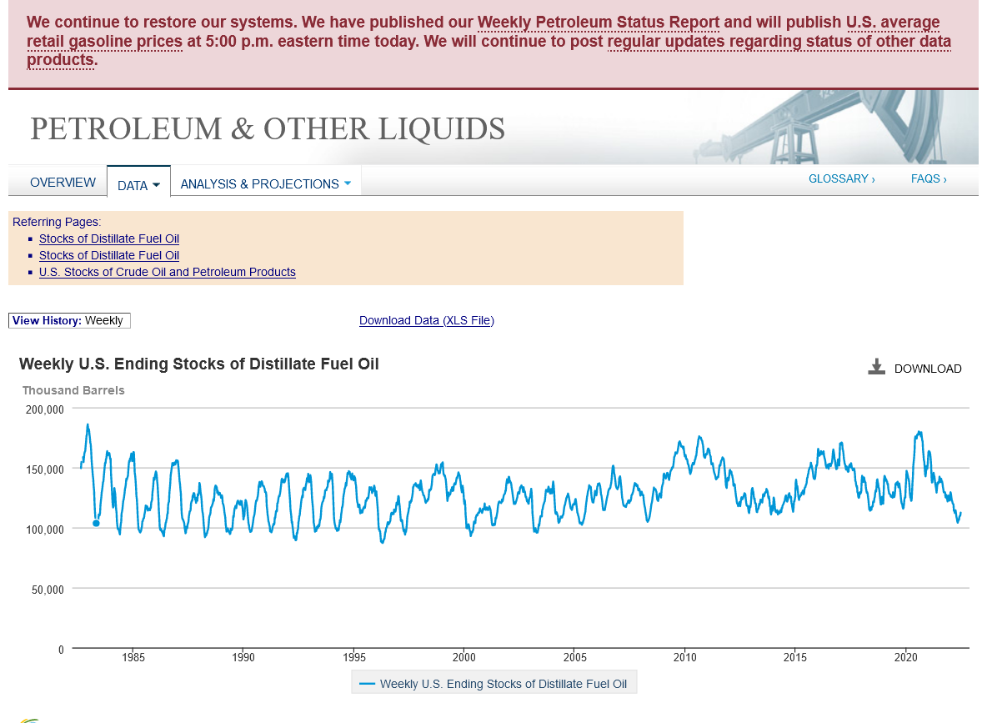
Task: Click the blue legend line swatch
Action: (367, 684)
